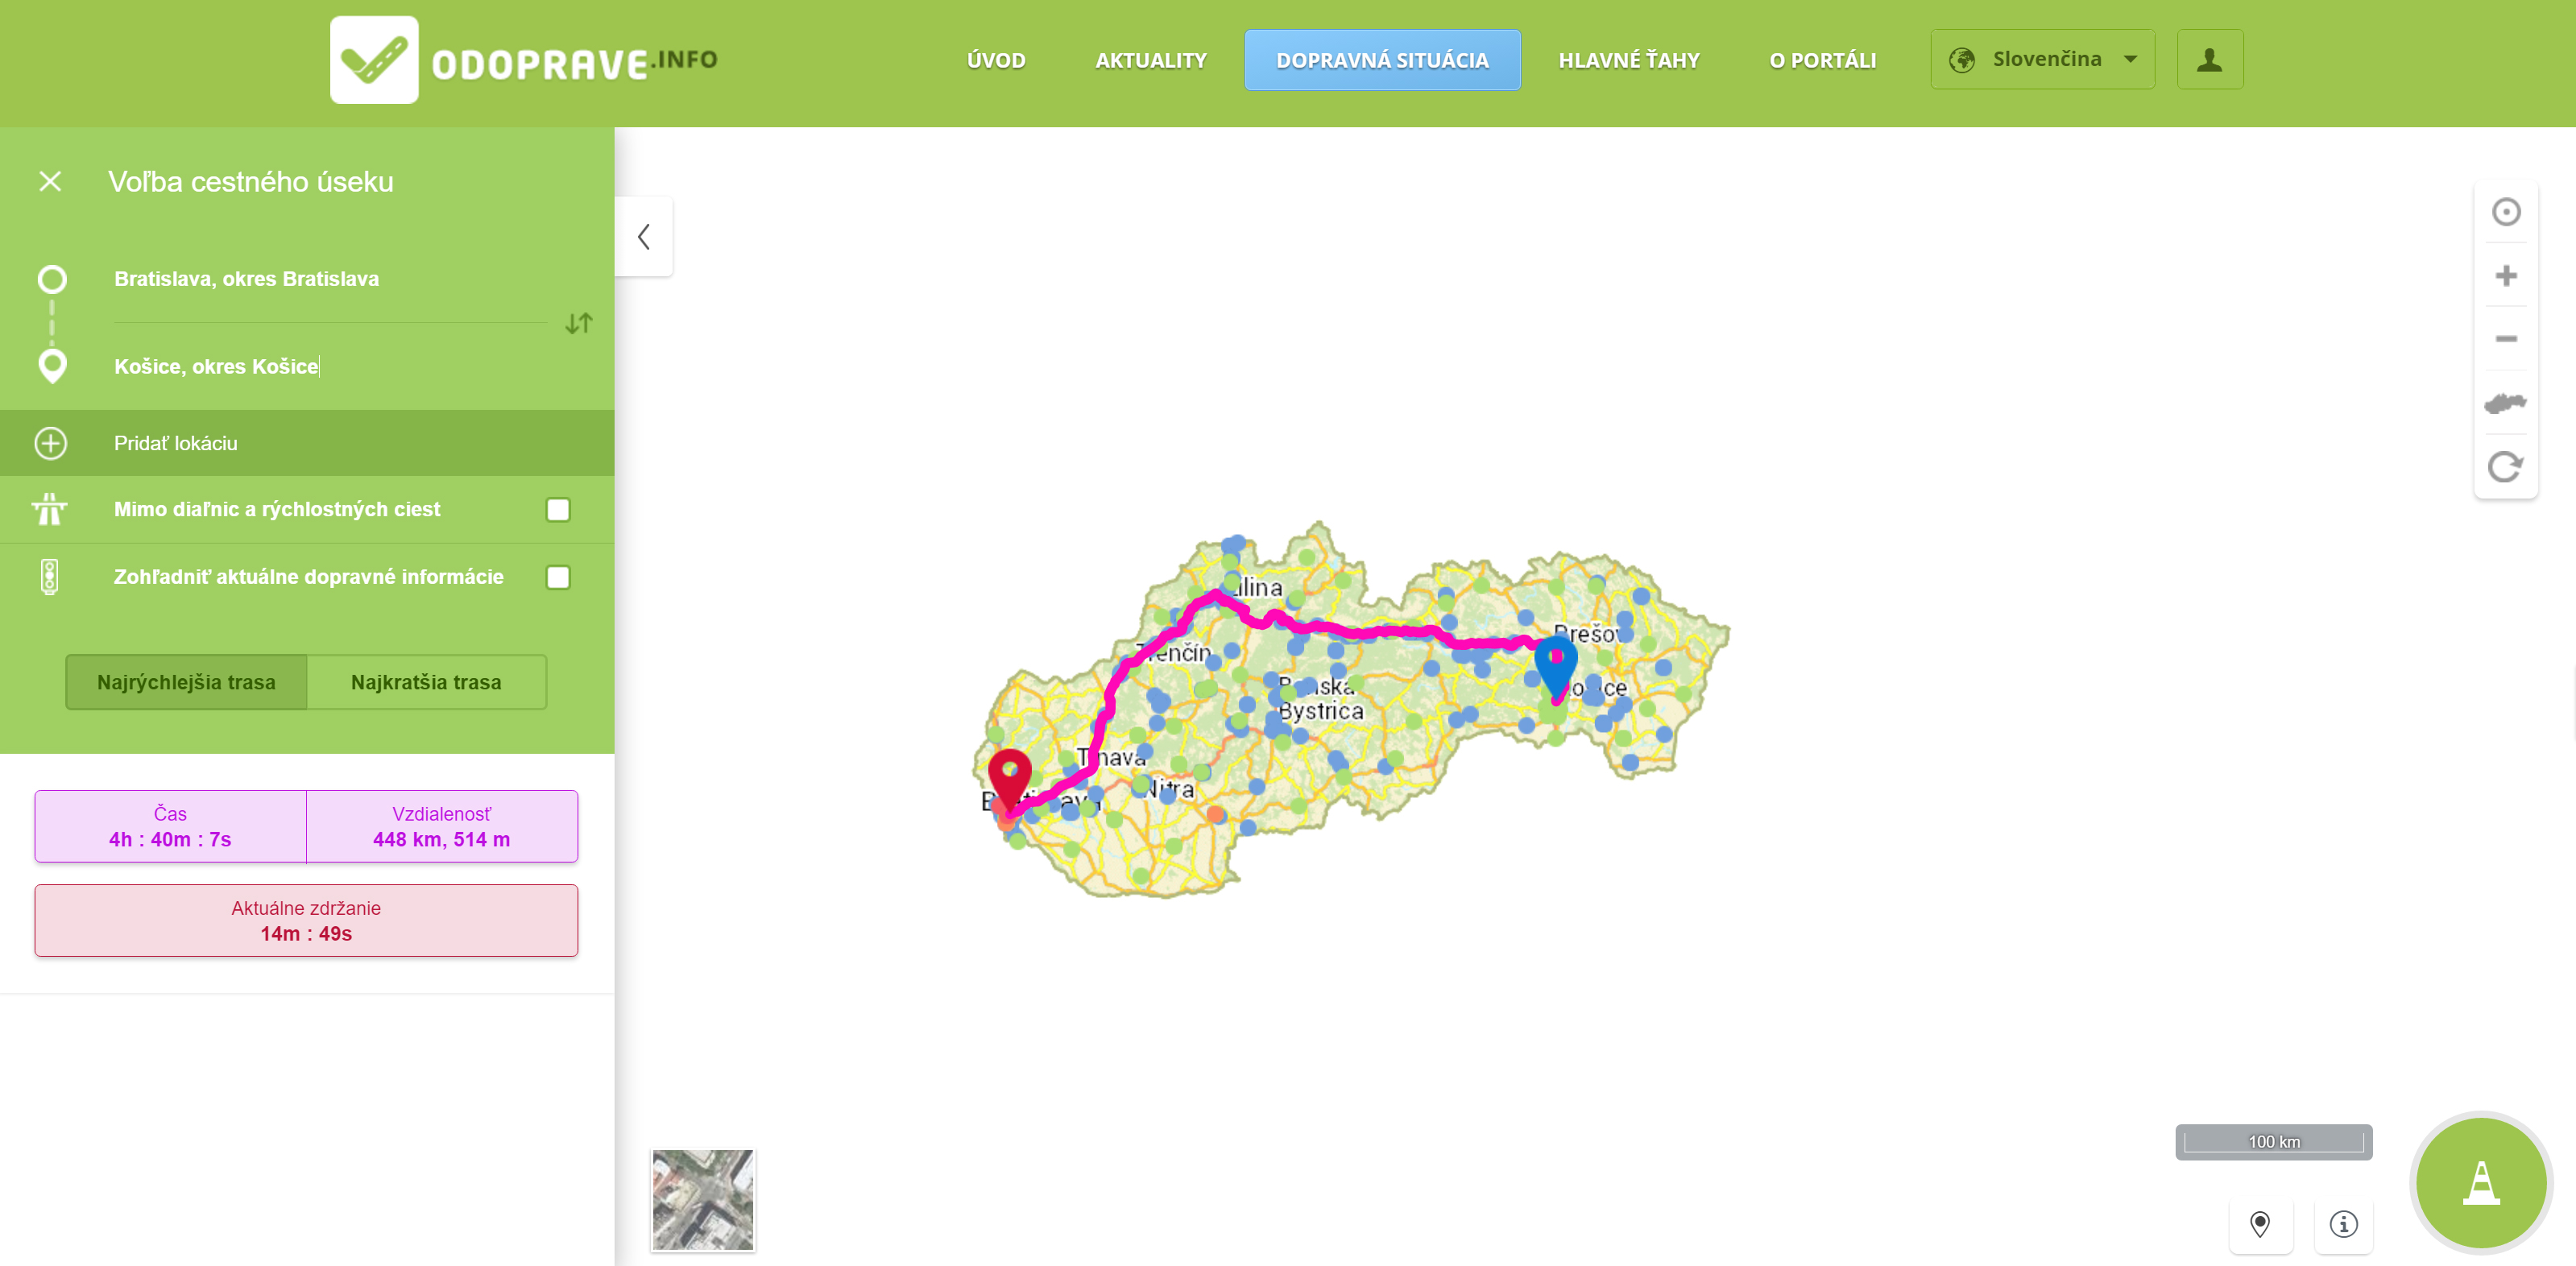Click the map pin marker button

coord(2260,1224)
